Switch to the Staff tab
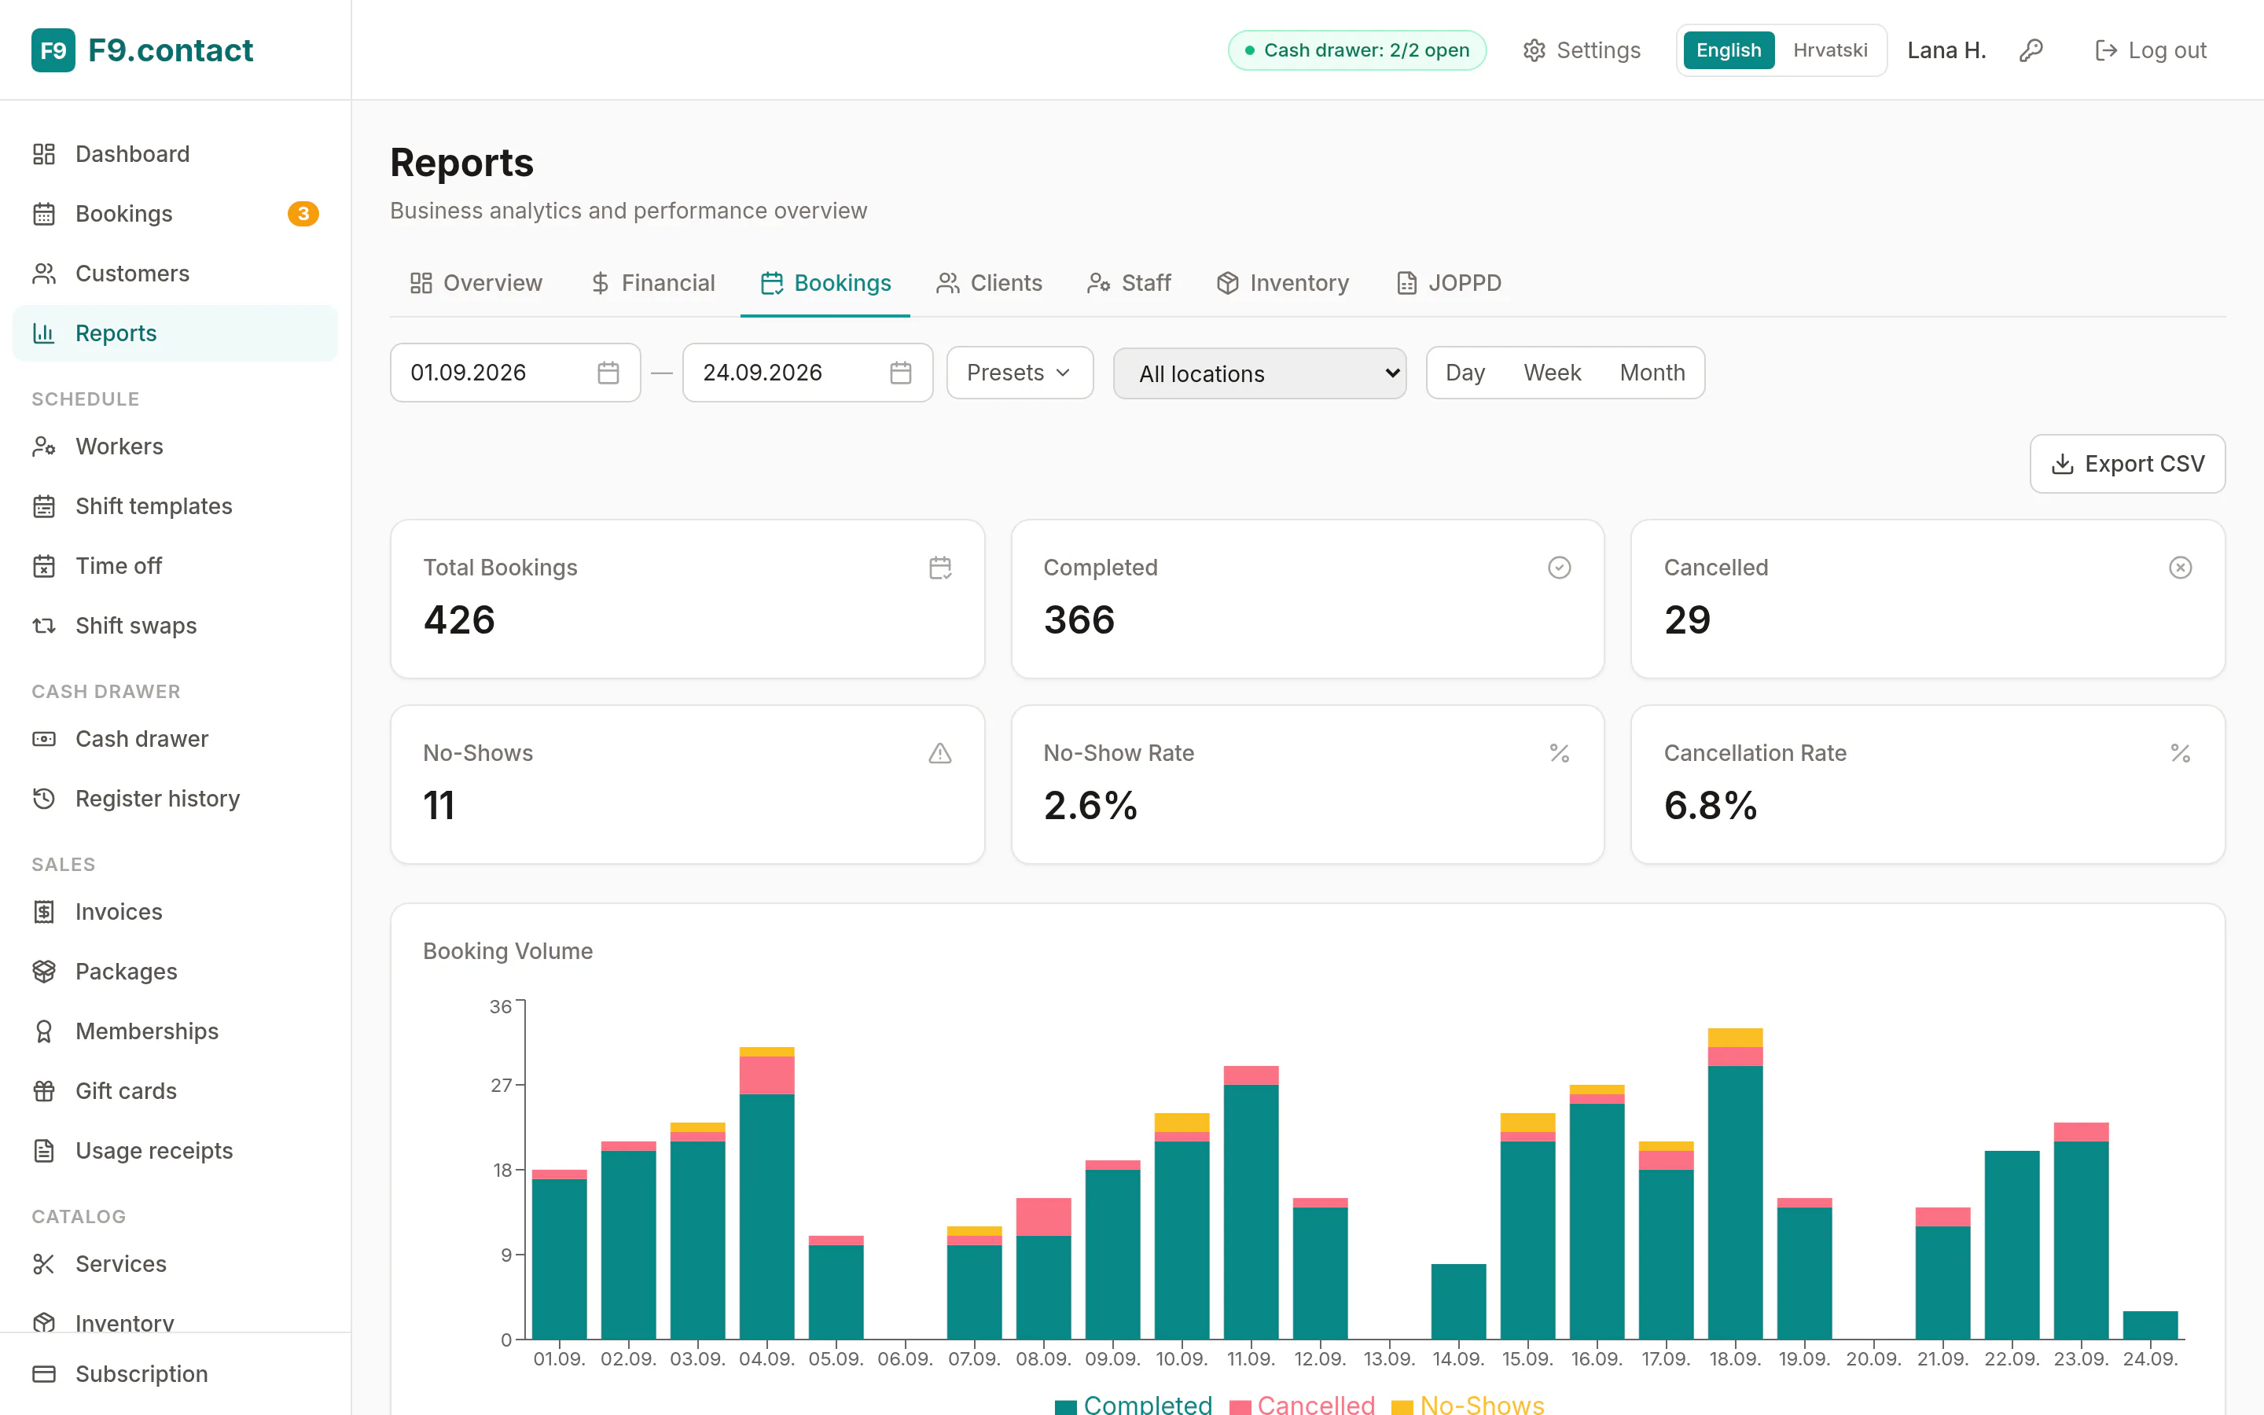Viewport: 2264px width, 1415px height. coord(1129,284)
